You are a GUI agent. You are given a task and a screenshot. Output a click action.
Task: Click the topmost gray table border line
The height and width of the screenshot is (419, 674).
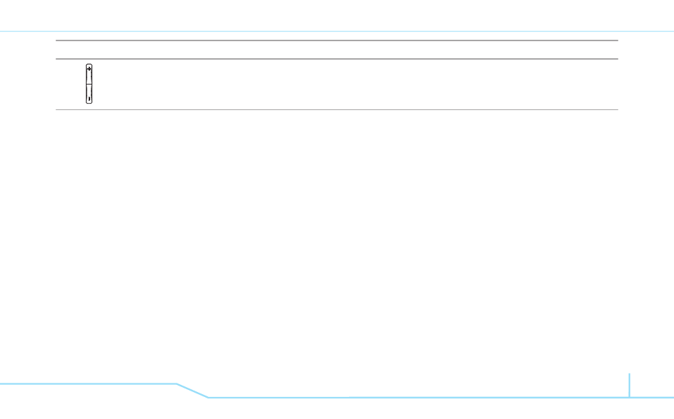(337, 40)
